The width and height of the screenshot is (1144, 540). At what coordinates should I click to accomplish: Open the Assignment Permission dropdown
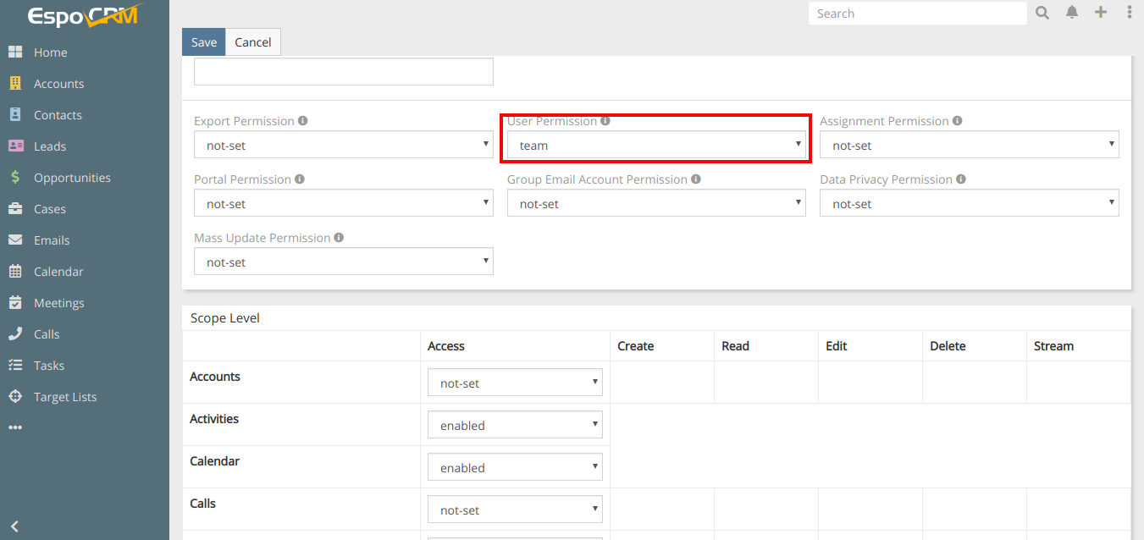pyautogui.click(x=969, y=145)
